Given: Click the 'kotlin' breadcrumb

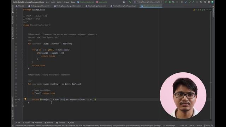Looking at the screenshot, I should coord(59,2).
